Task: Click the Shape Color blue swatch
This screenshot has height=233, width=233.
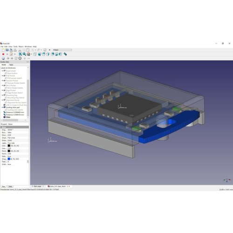Action: point(9,159)
